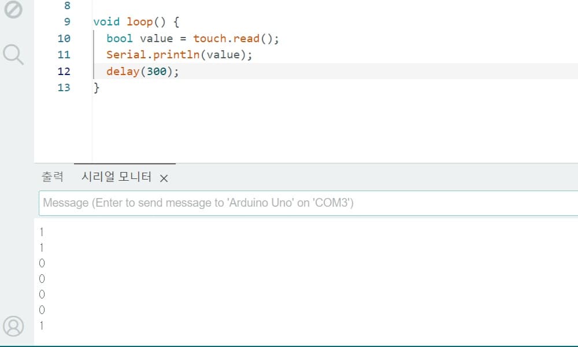Place cursor on delay(300) line
The height and width of the screenshot is (347, 578).
coord(143,72)
